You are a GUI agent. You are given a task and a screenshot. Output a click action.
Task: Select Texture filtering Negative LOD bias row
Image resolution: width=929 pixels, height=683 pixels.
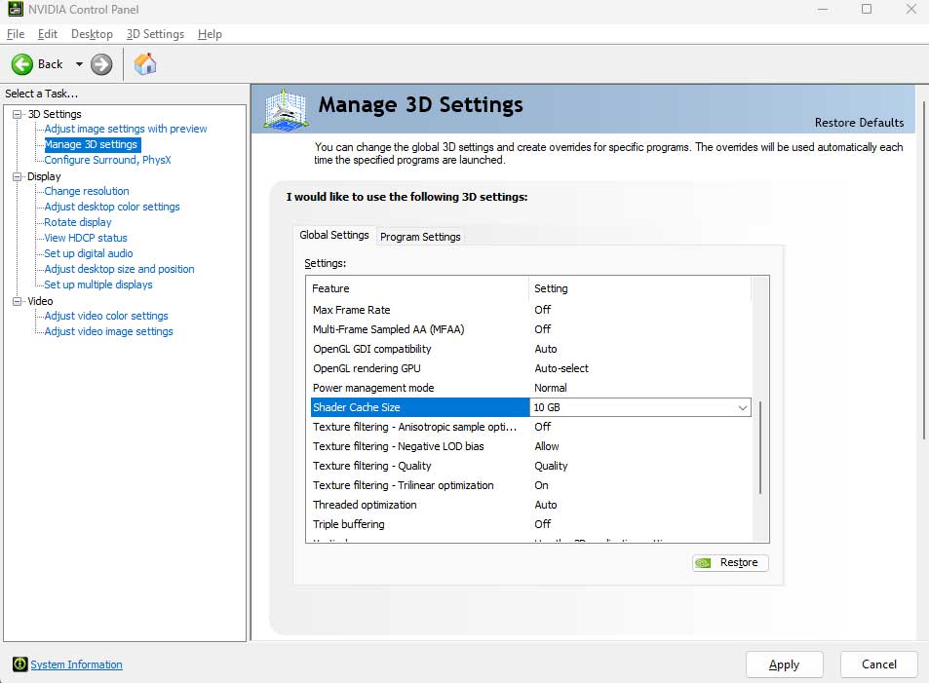tap(531, 446)
